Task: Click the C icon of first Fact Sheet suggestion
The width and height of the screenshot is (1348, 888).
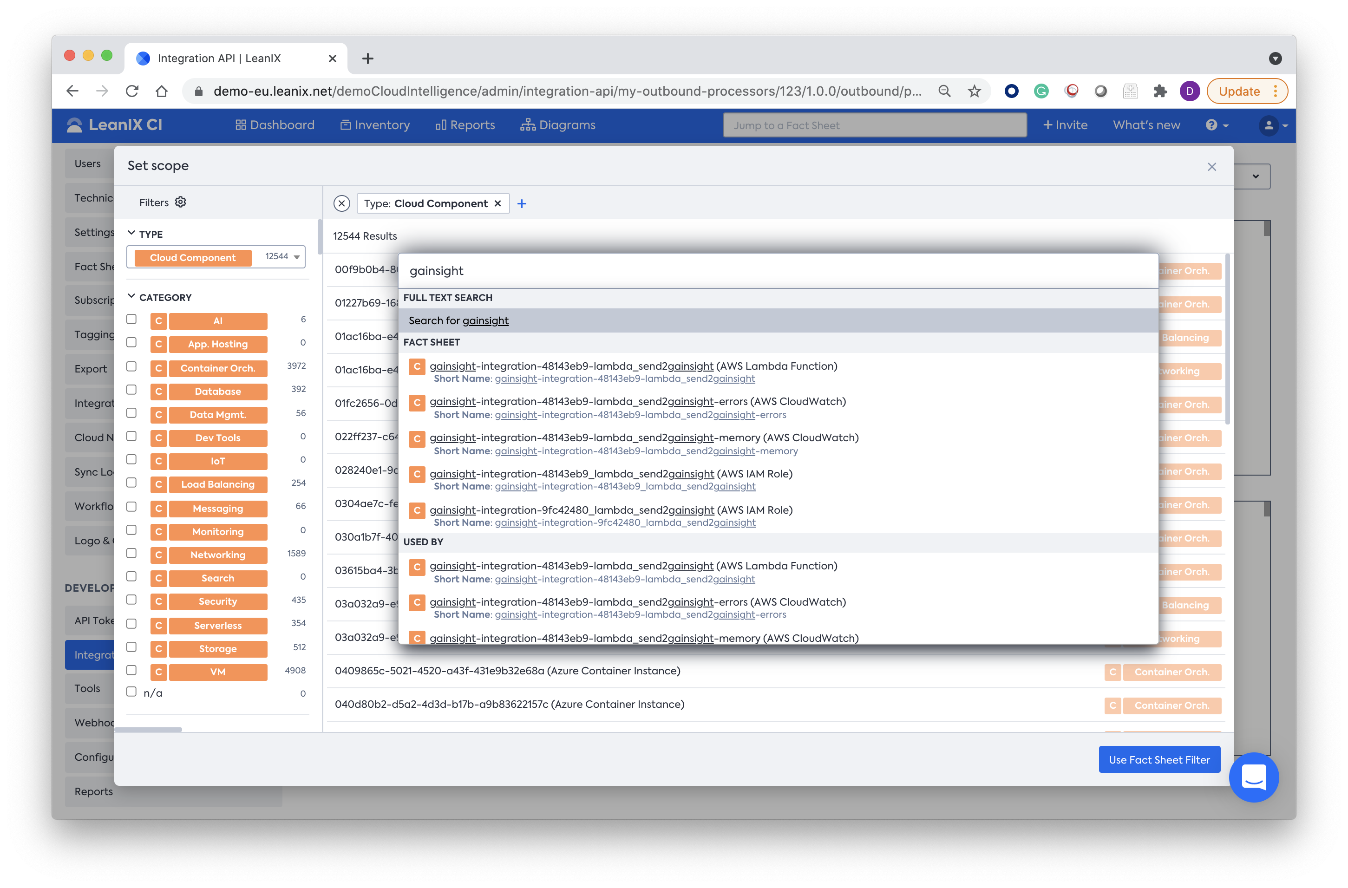Action: (x=417, y=366)
